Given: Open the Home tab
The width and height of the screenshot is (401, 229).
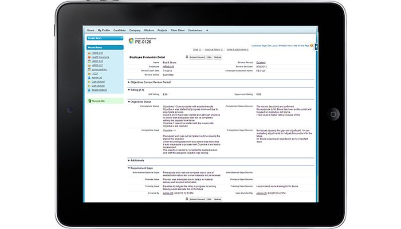Looking at the screenshot, I should coord(91,30).
